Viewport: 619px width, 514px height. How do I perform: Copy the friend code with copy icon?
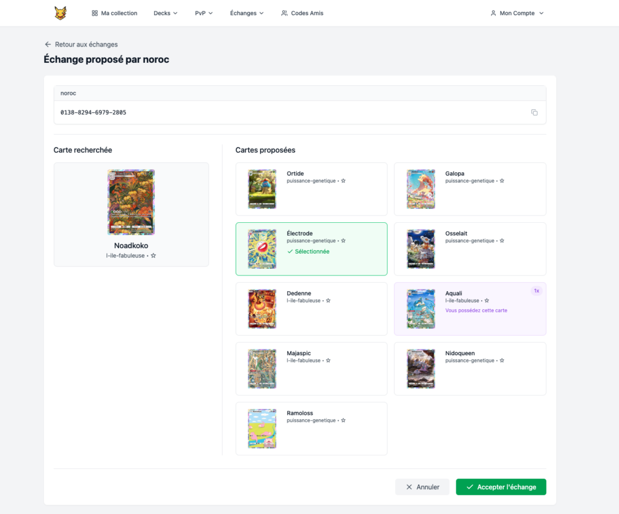click(534, 112)
